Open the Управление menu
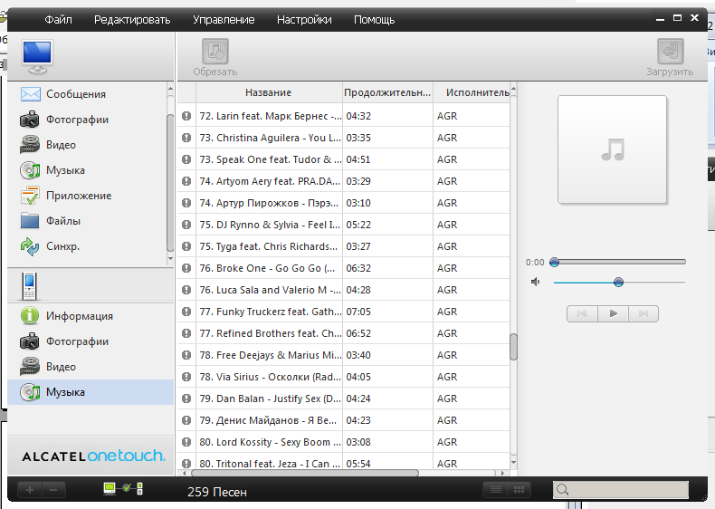Image resolution: width=715 pixels, height=509 pixels. [224, 20]
